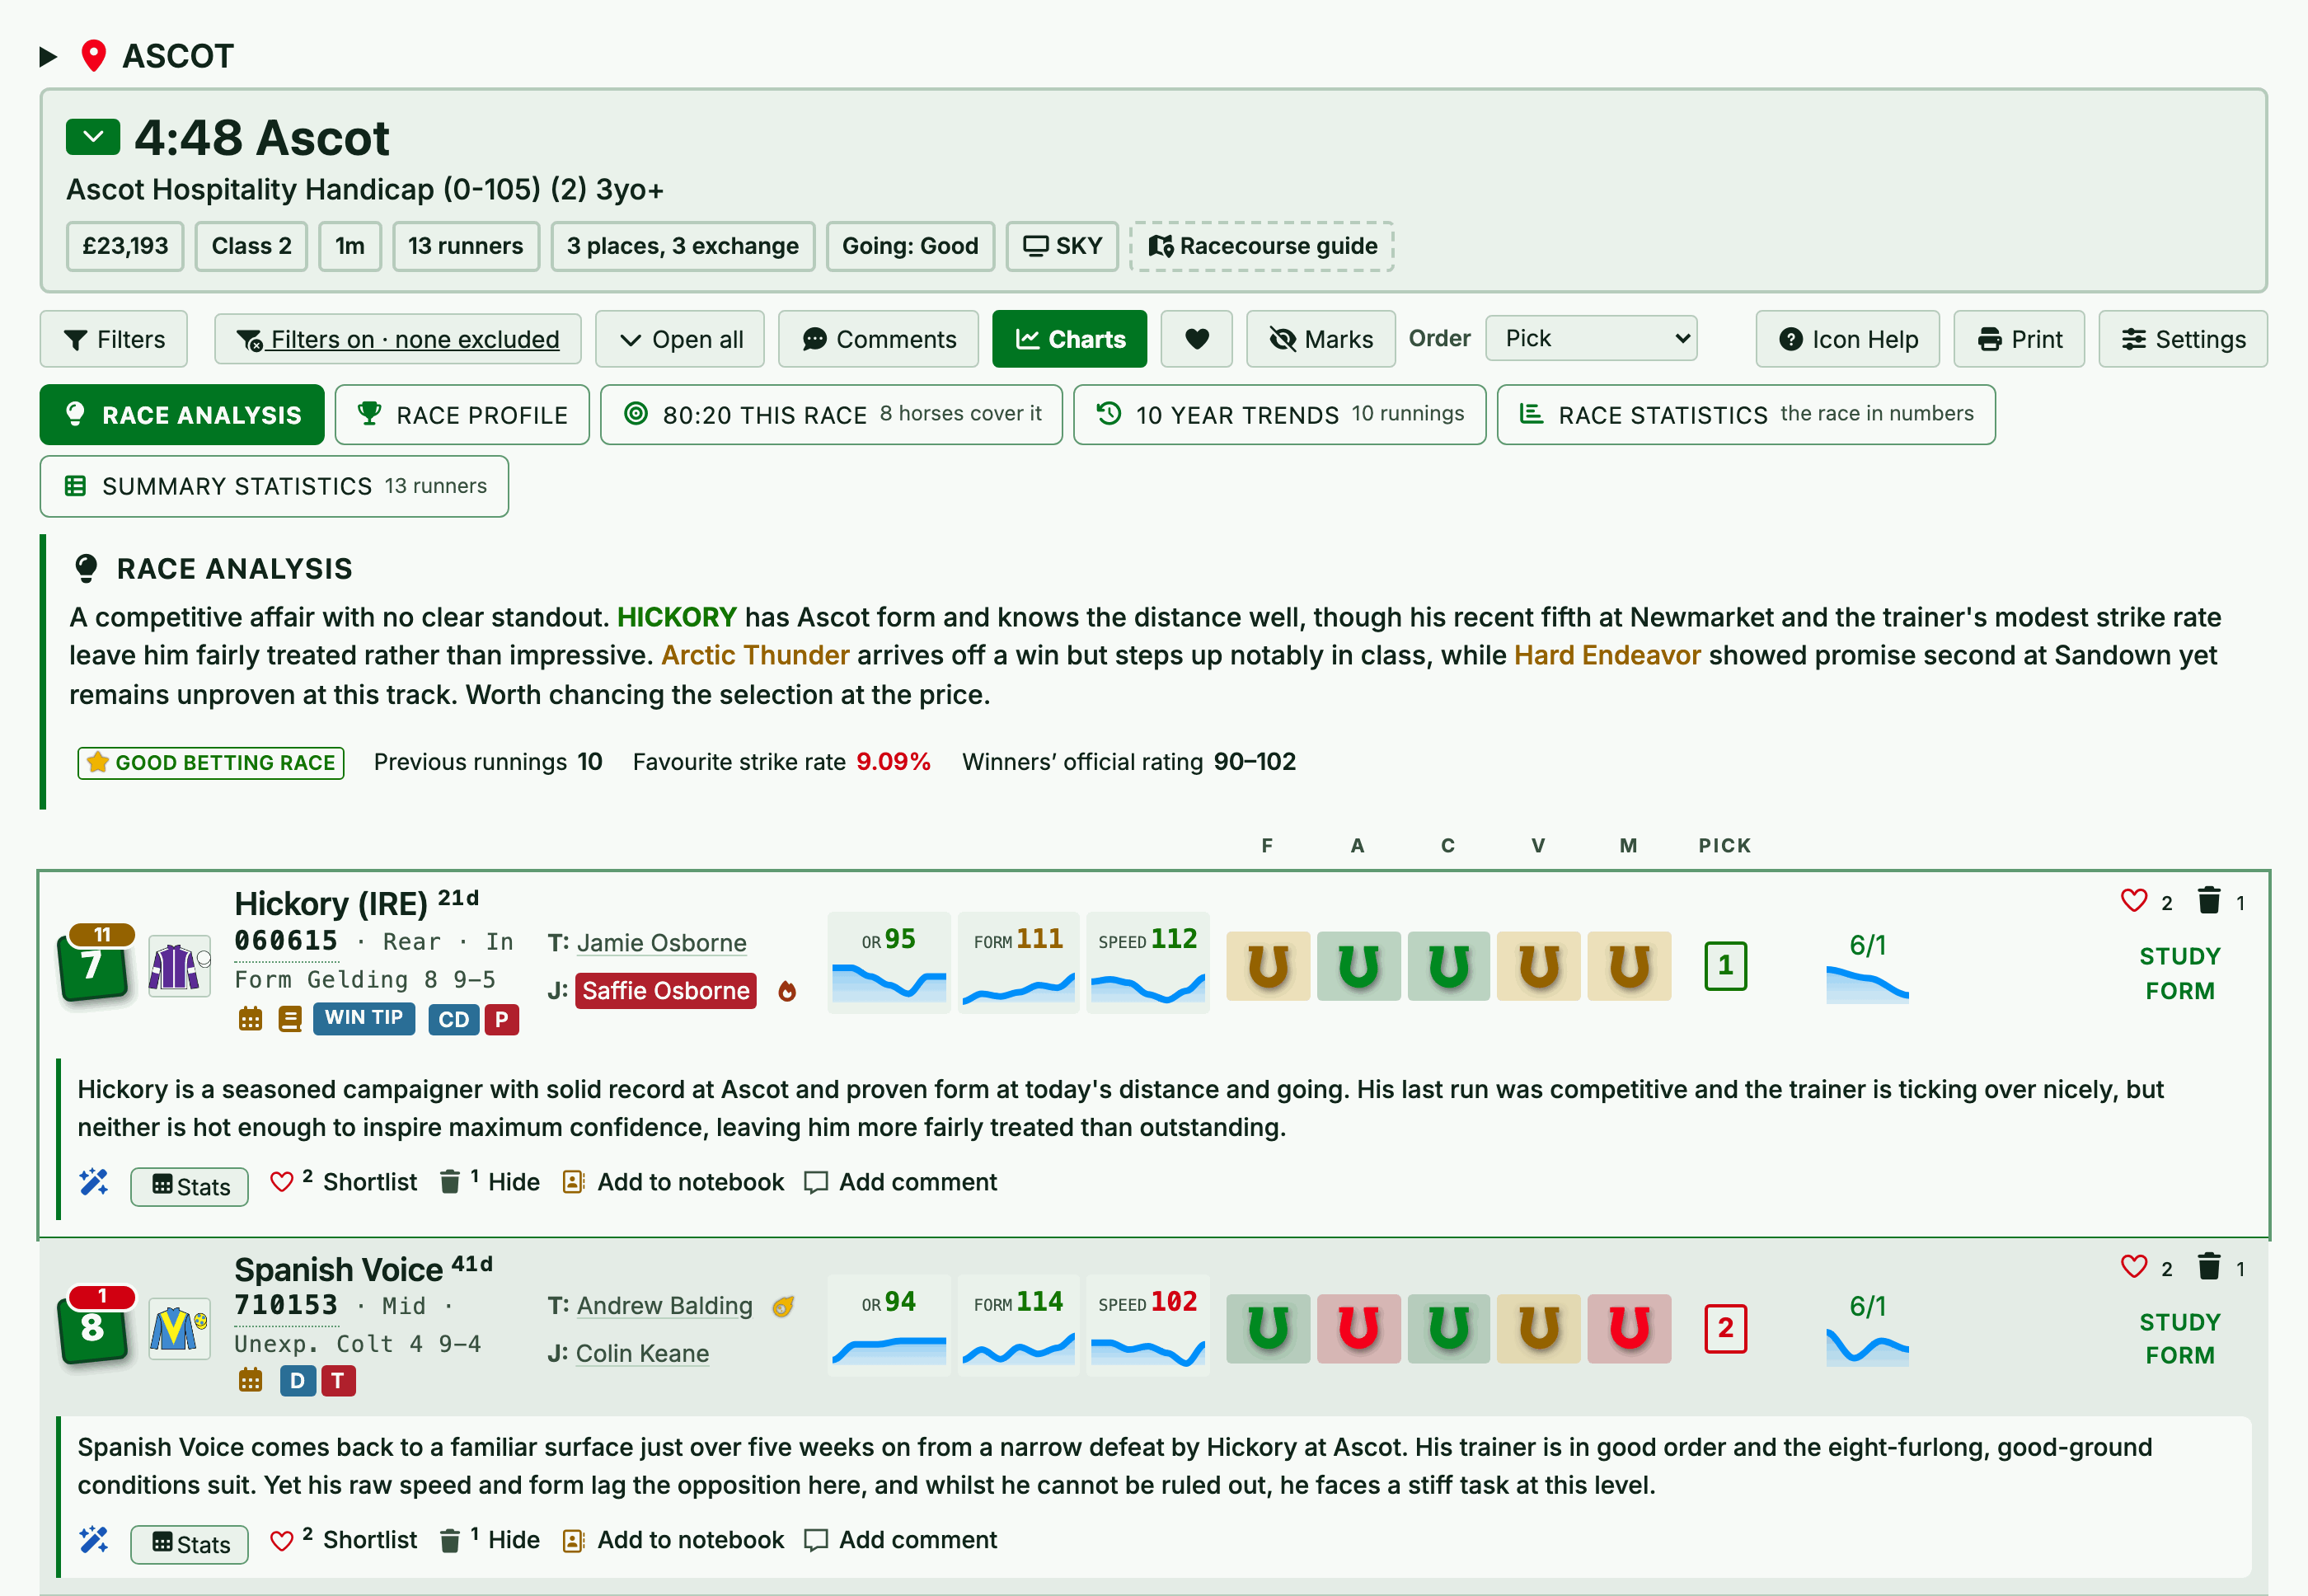Viewport: 2308px width, 1596px height.
Task: Click the GOOD BETTING RACE badge
Action: (211, 762)
